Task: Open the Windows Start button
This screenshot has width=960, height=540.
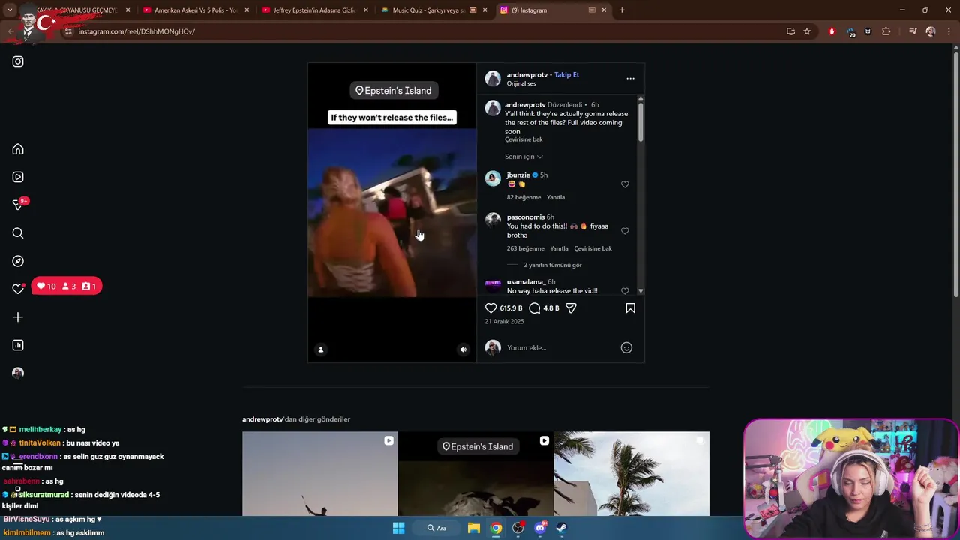Action: (x=399, y=528)
